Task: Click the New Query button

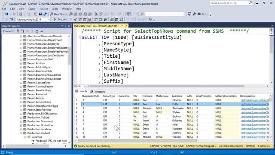Action: click(x=58, y=14)
